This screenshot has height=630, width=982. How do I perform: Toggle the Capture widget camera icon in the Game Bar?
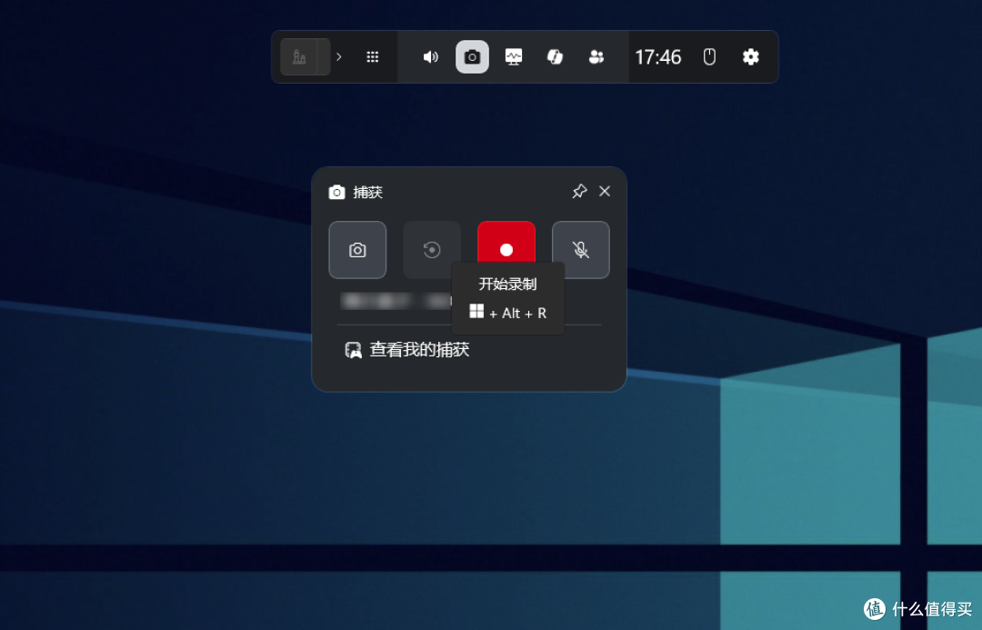click(472, 57)
